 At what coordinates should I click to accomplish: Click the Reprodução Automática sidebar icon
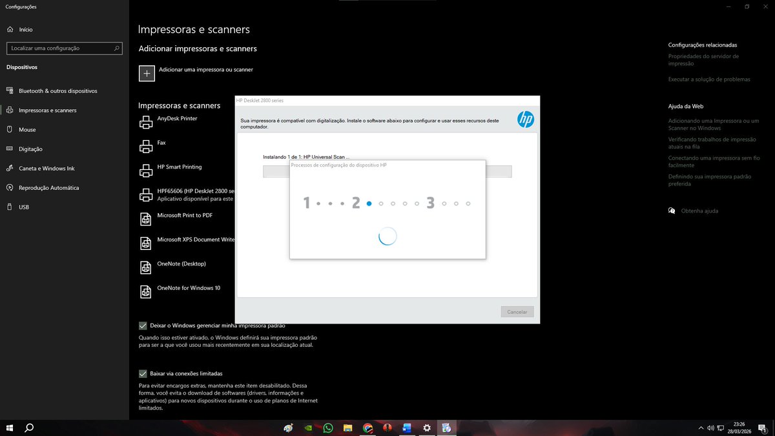[10, 187]
